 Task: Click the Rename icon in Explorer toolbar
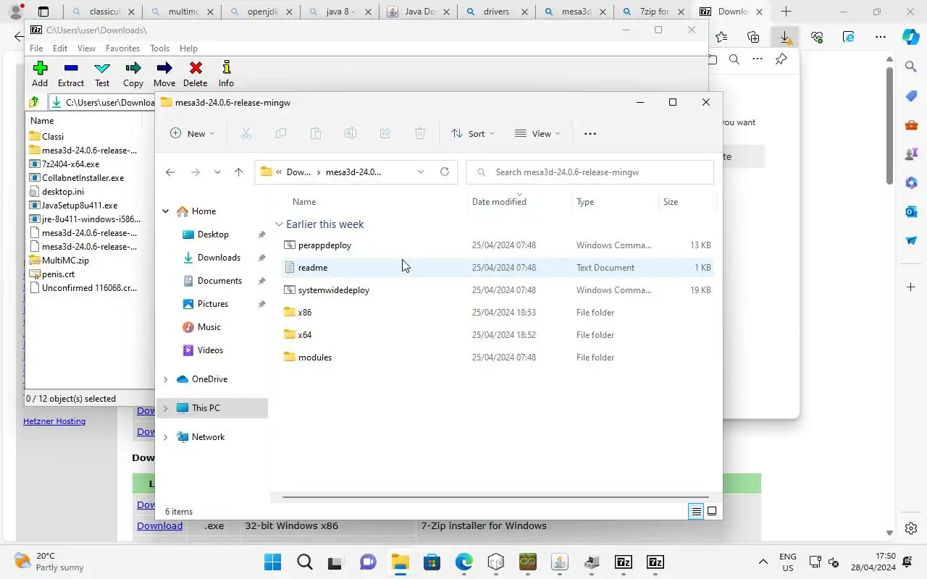point(350,133)
